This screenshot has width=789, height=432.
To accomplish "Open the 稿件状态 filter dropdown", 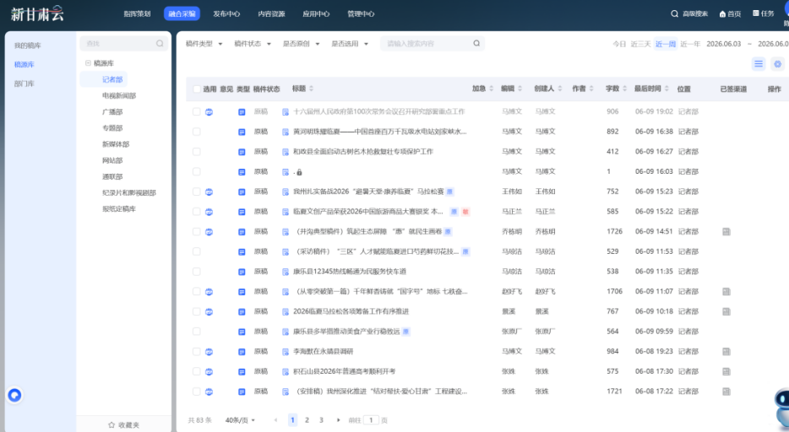I will coord(253,44).
